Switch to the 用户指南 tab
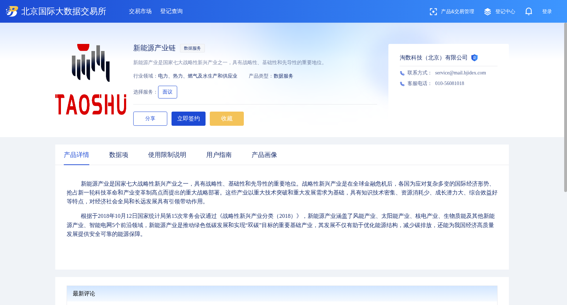Viewport: 567px width, 305px height. (219, 155)
